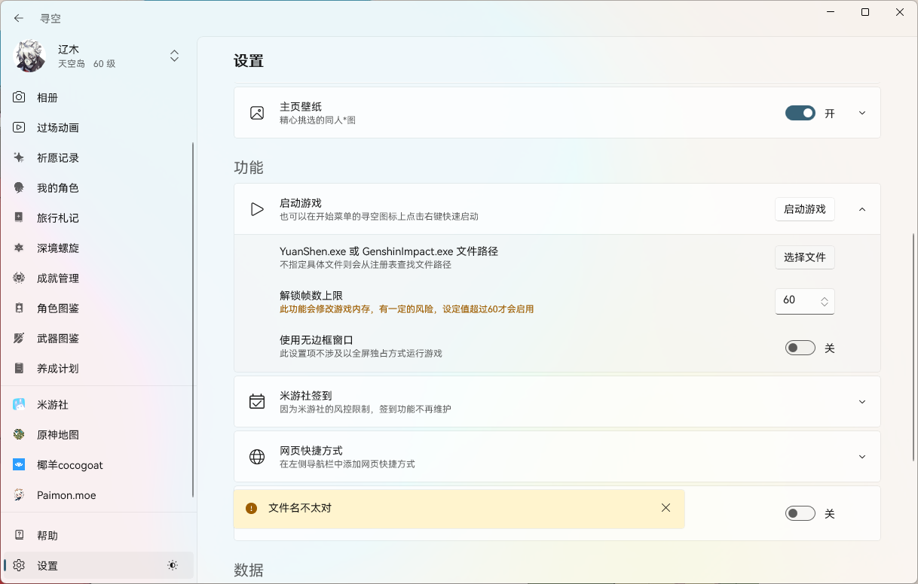Open 原神地图 using its map icon

point(18,434)
